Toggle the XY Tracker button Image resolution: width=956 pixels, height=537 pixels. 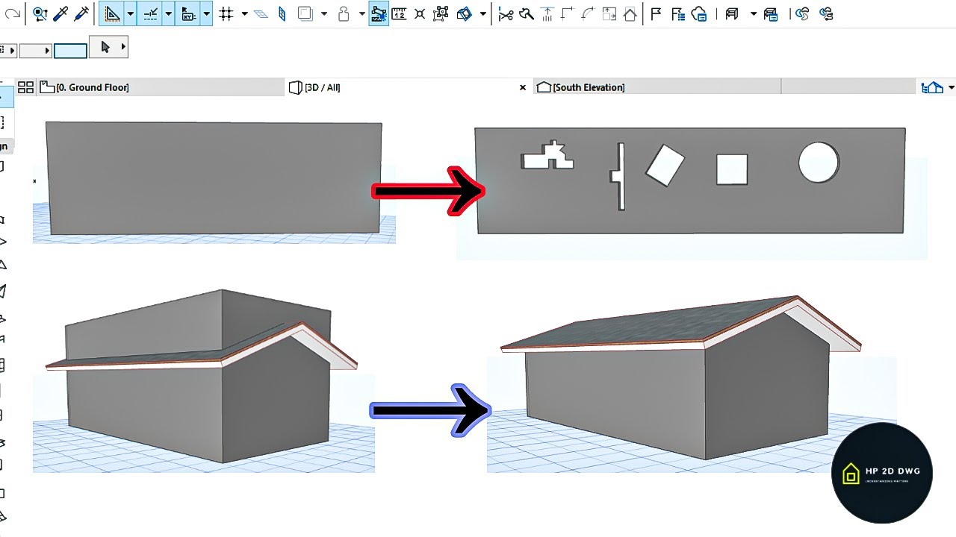pyautogui.click(x=187, y=13)
